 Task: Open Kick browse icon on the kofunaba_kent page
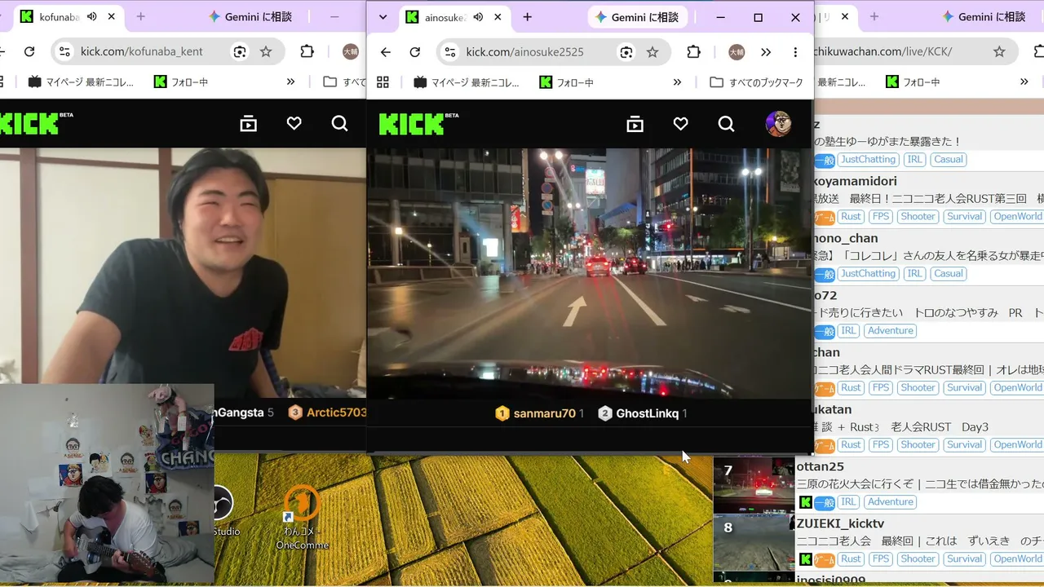[248, 124]
